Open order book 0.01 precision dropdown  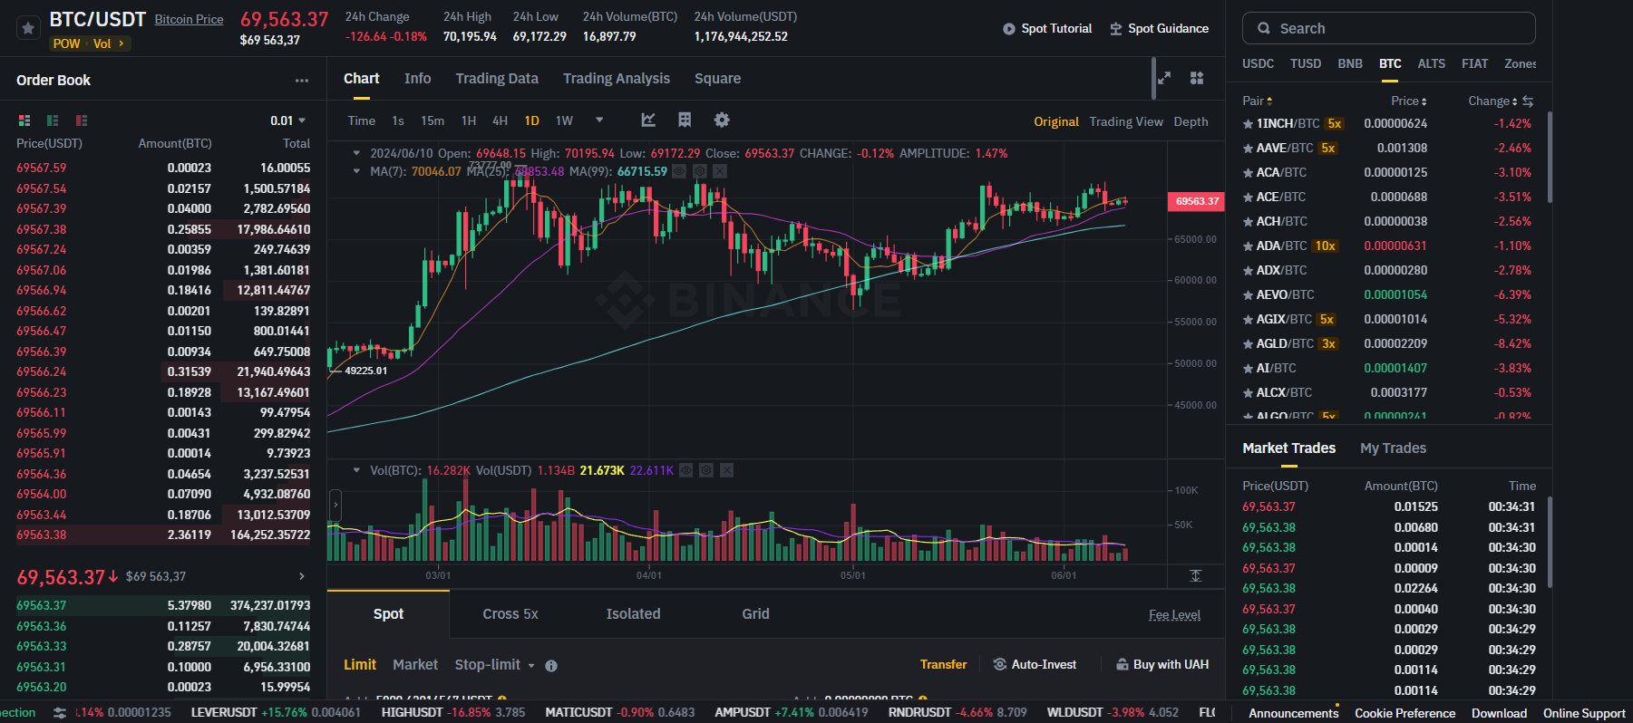pyautogui.click(x=287, y=120)
